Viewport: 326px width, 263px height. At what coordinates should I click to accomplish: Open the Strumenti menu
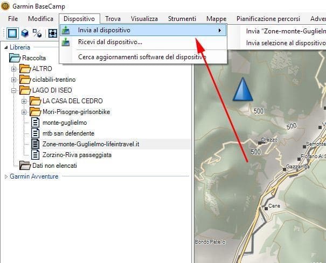pyautogui.click(x=182, y=19)
